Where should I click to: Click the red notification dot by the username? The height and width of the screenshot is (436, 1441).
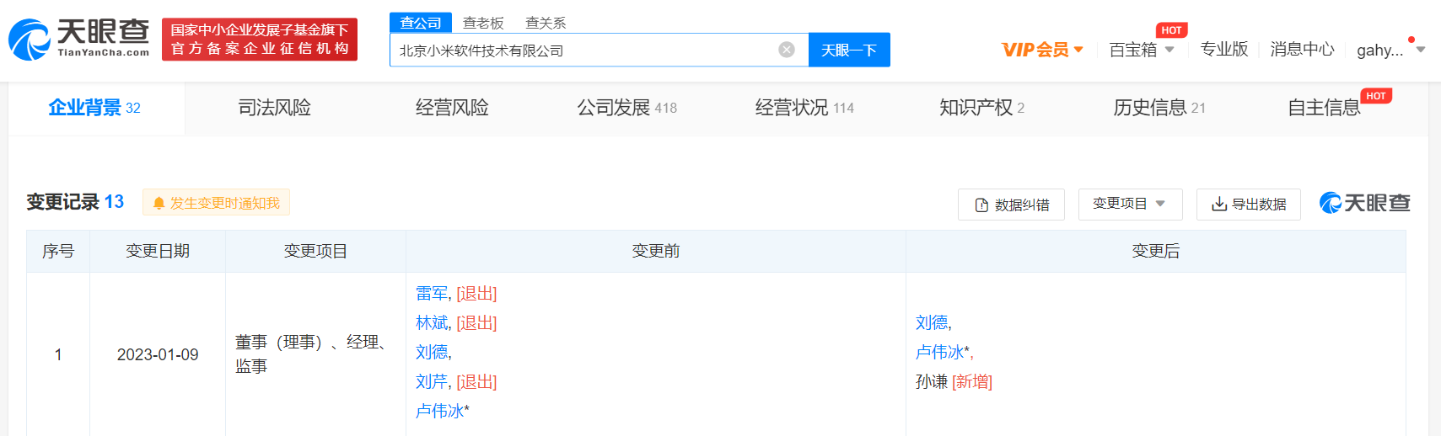(x=1411, y=40)
